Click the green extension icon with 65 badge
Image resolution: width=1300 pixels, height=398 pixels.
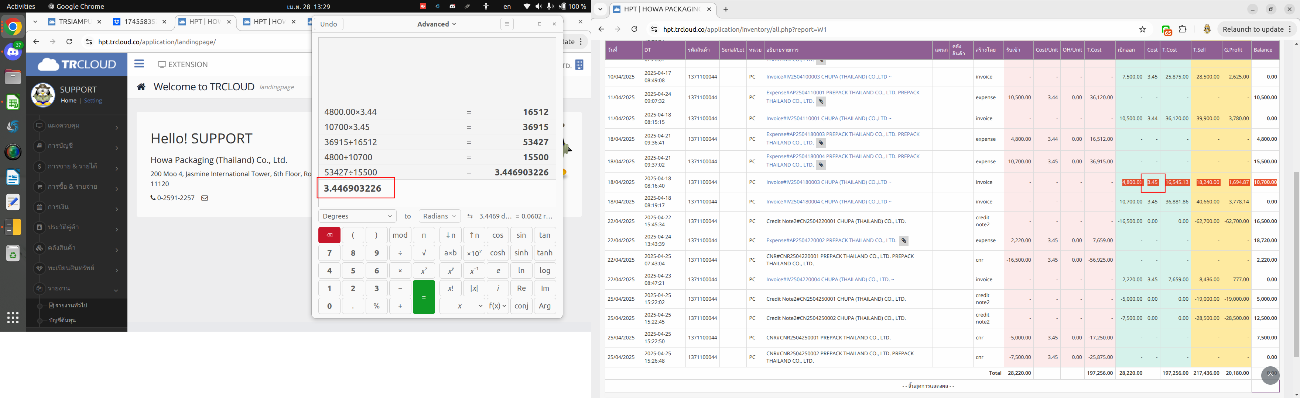point(1166,30)
